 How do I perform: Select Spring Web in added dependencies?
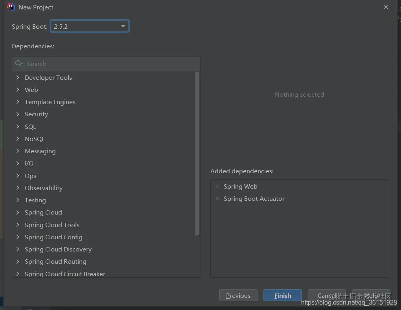(240, 187)
